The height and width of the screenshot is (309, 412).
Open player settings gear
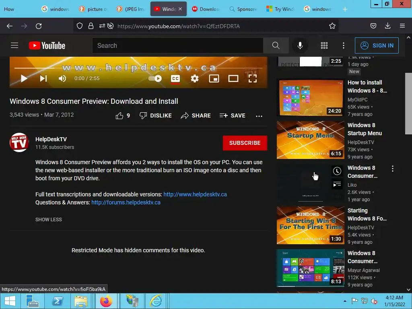click(x=194, y=78)
